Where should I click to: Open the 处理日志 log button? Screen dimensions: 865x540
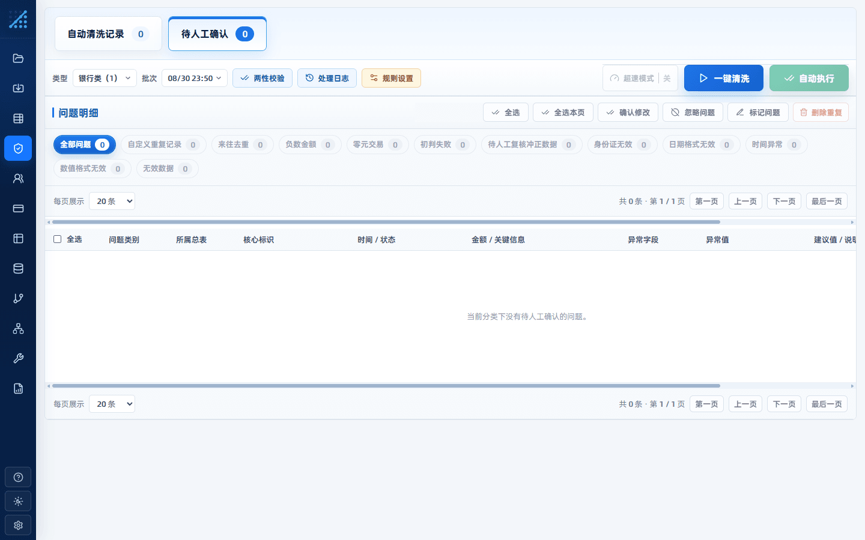coord(327,78)
